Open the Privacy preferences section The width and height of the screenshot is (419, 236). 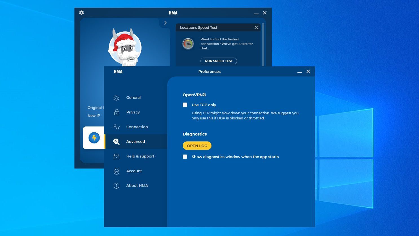pos(133,112)
